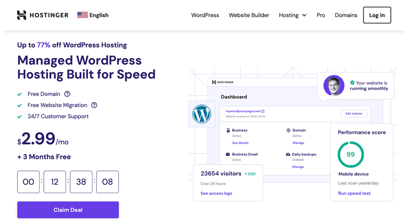Click the countdown seconds box showing 08
The height and width of the screenshot is (222, 408).
pos(108,182)
